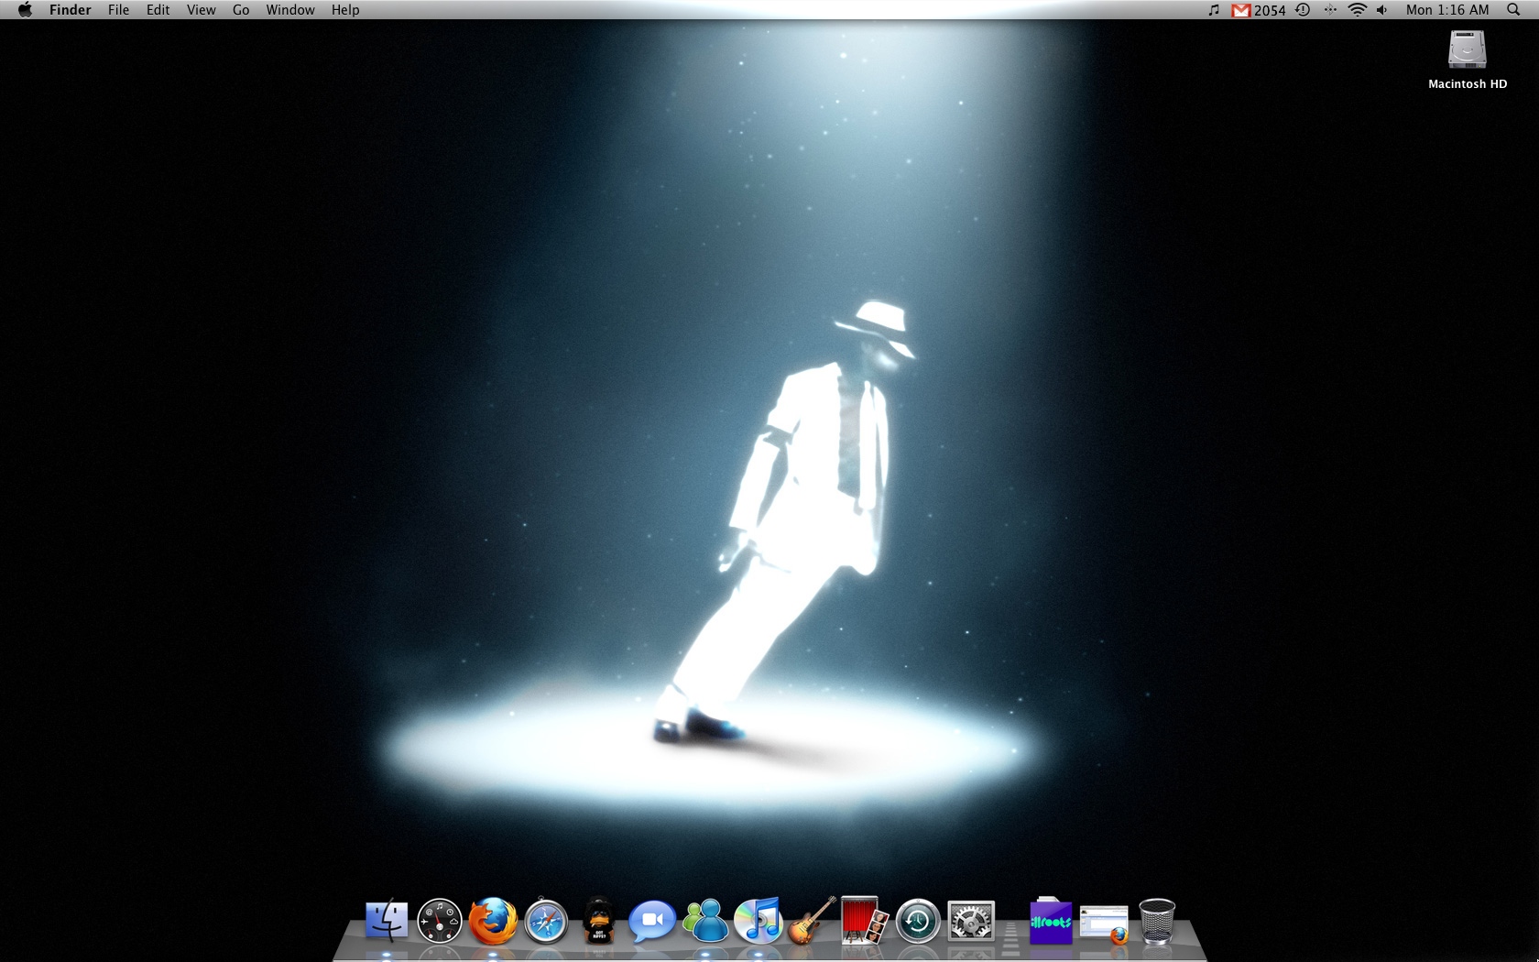
Task: Open the Go menu
Action: tap(241, 10)
